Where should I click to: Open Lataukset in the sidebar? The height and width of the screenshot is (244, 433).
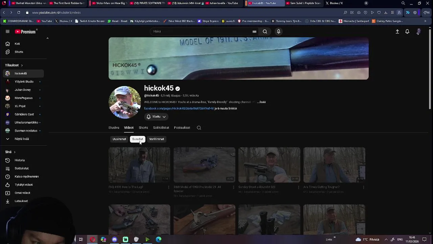pos(23,201)
